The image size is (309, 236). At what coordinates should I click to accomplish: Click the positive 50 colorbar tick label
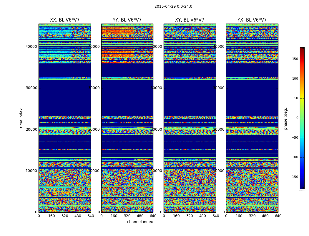tap(296, 98)
